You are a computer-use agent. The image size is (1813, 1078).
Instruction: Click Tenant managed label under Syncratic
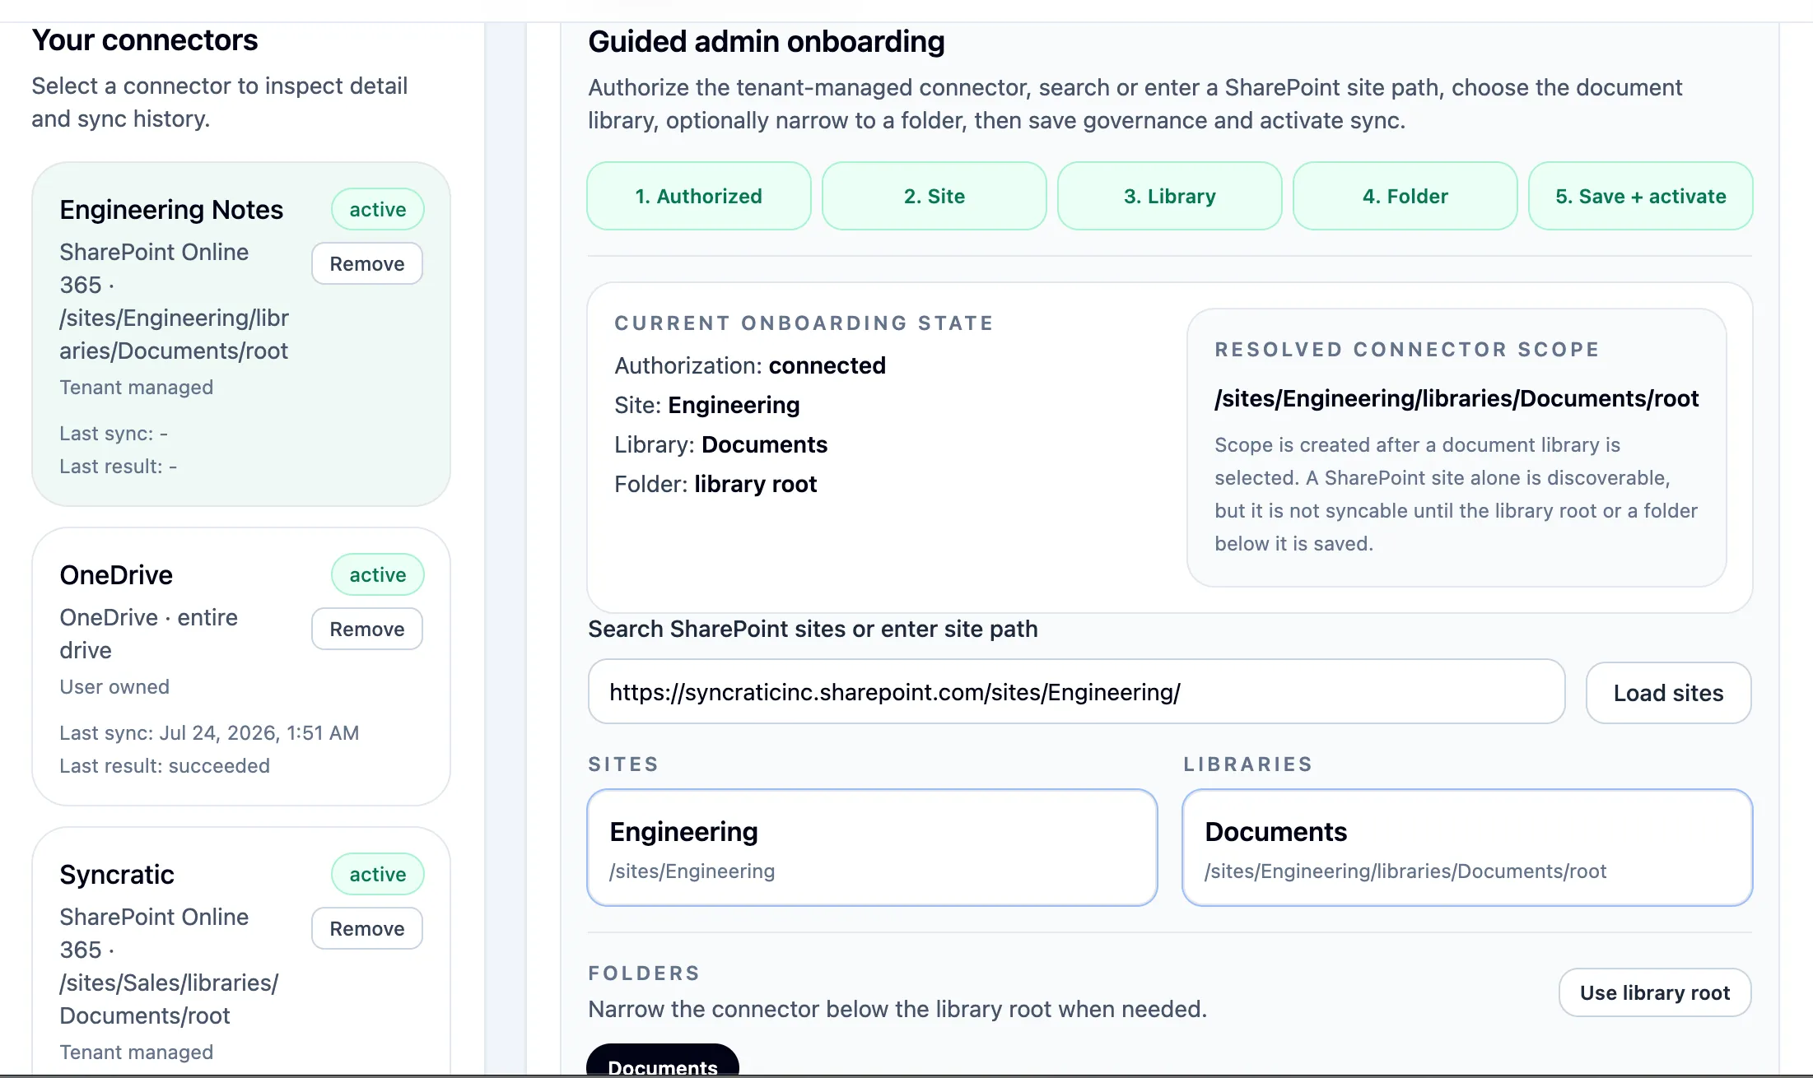pos(136,1052)
